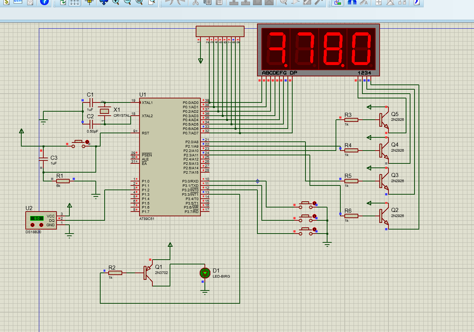Click the 'ABCDEFG DP' display pin label
The width and height of the screenshot is (474, 332).
click(x=279, y=73)
